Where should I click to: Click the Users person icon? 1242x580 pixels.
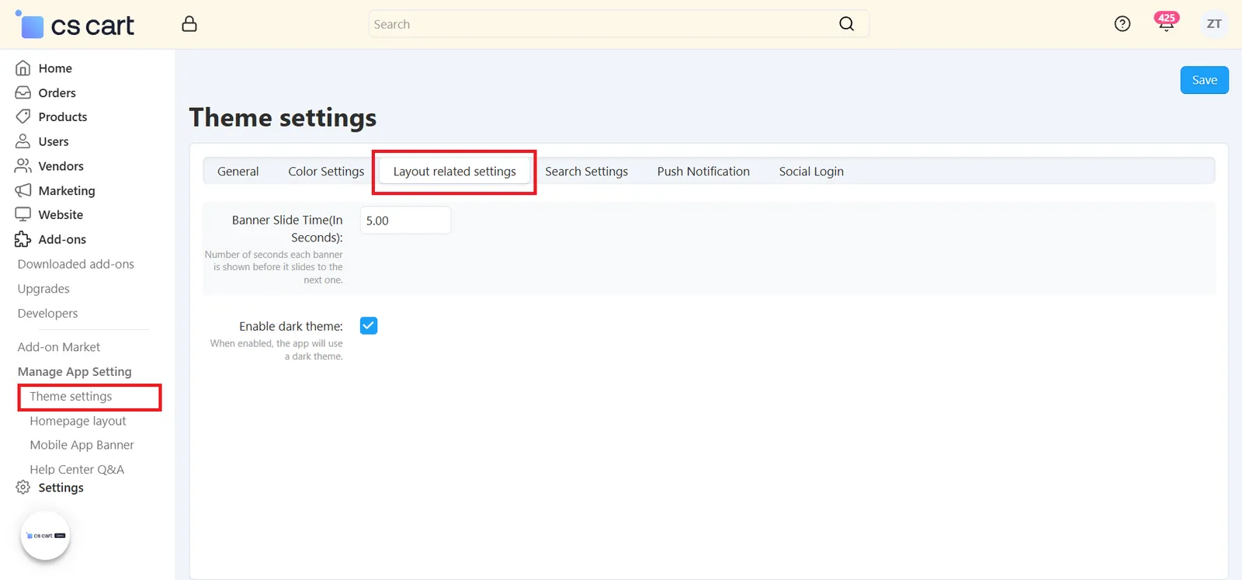pos(23,141)
